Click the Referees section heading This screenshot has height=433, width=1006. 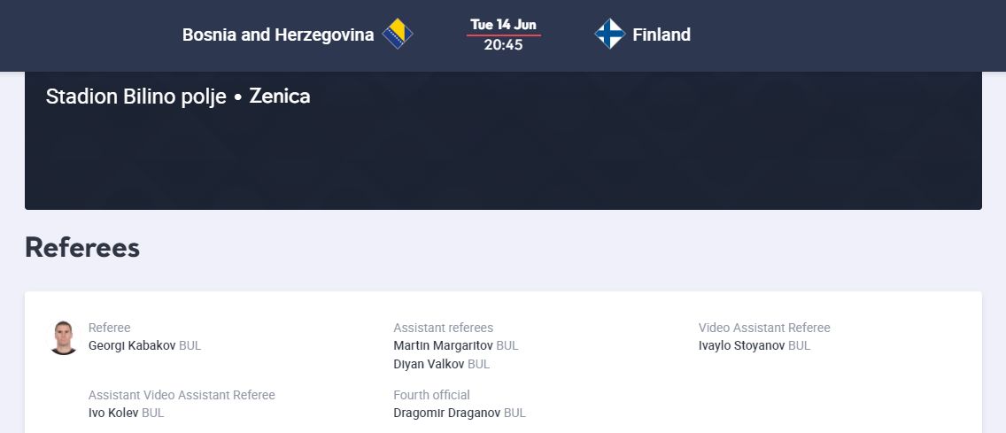click(82, 248)
